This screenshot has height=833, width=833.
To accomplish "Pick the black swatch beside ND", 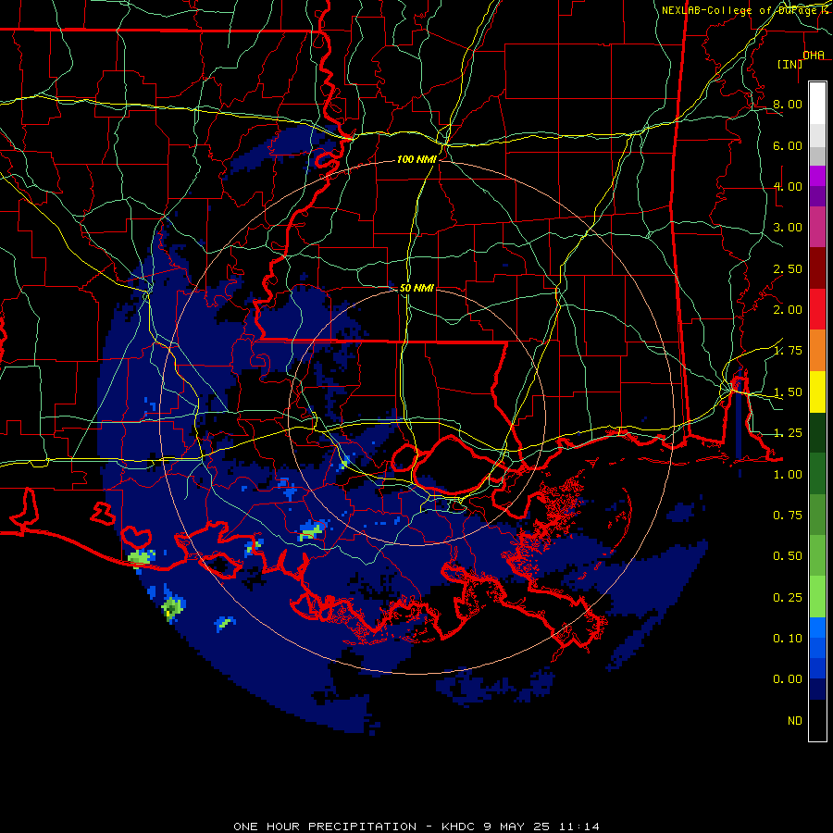I will point(817,720).
